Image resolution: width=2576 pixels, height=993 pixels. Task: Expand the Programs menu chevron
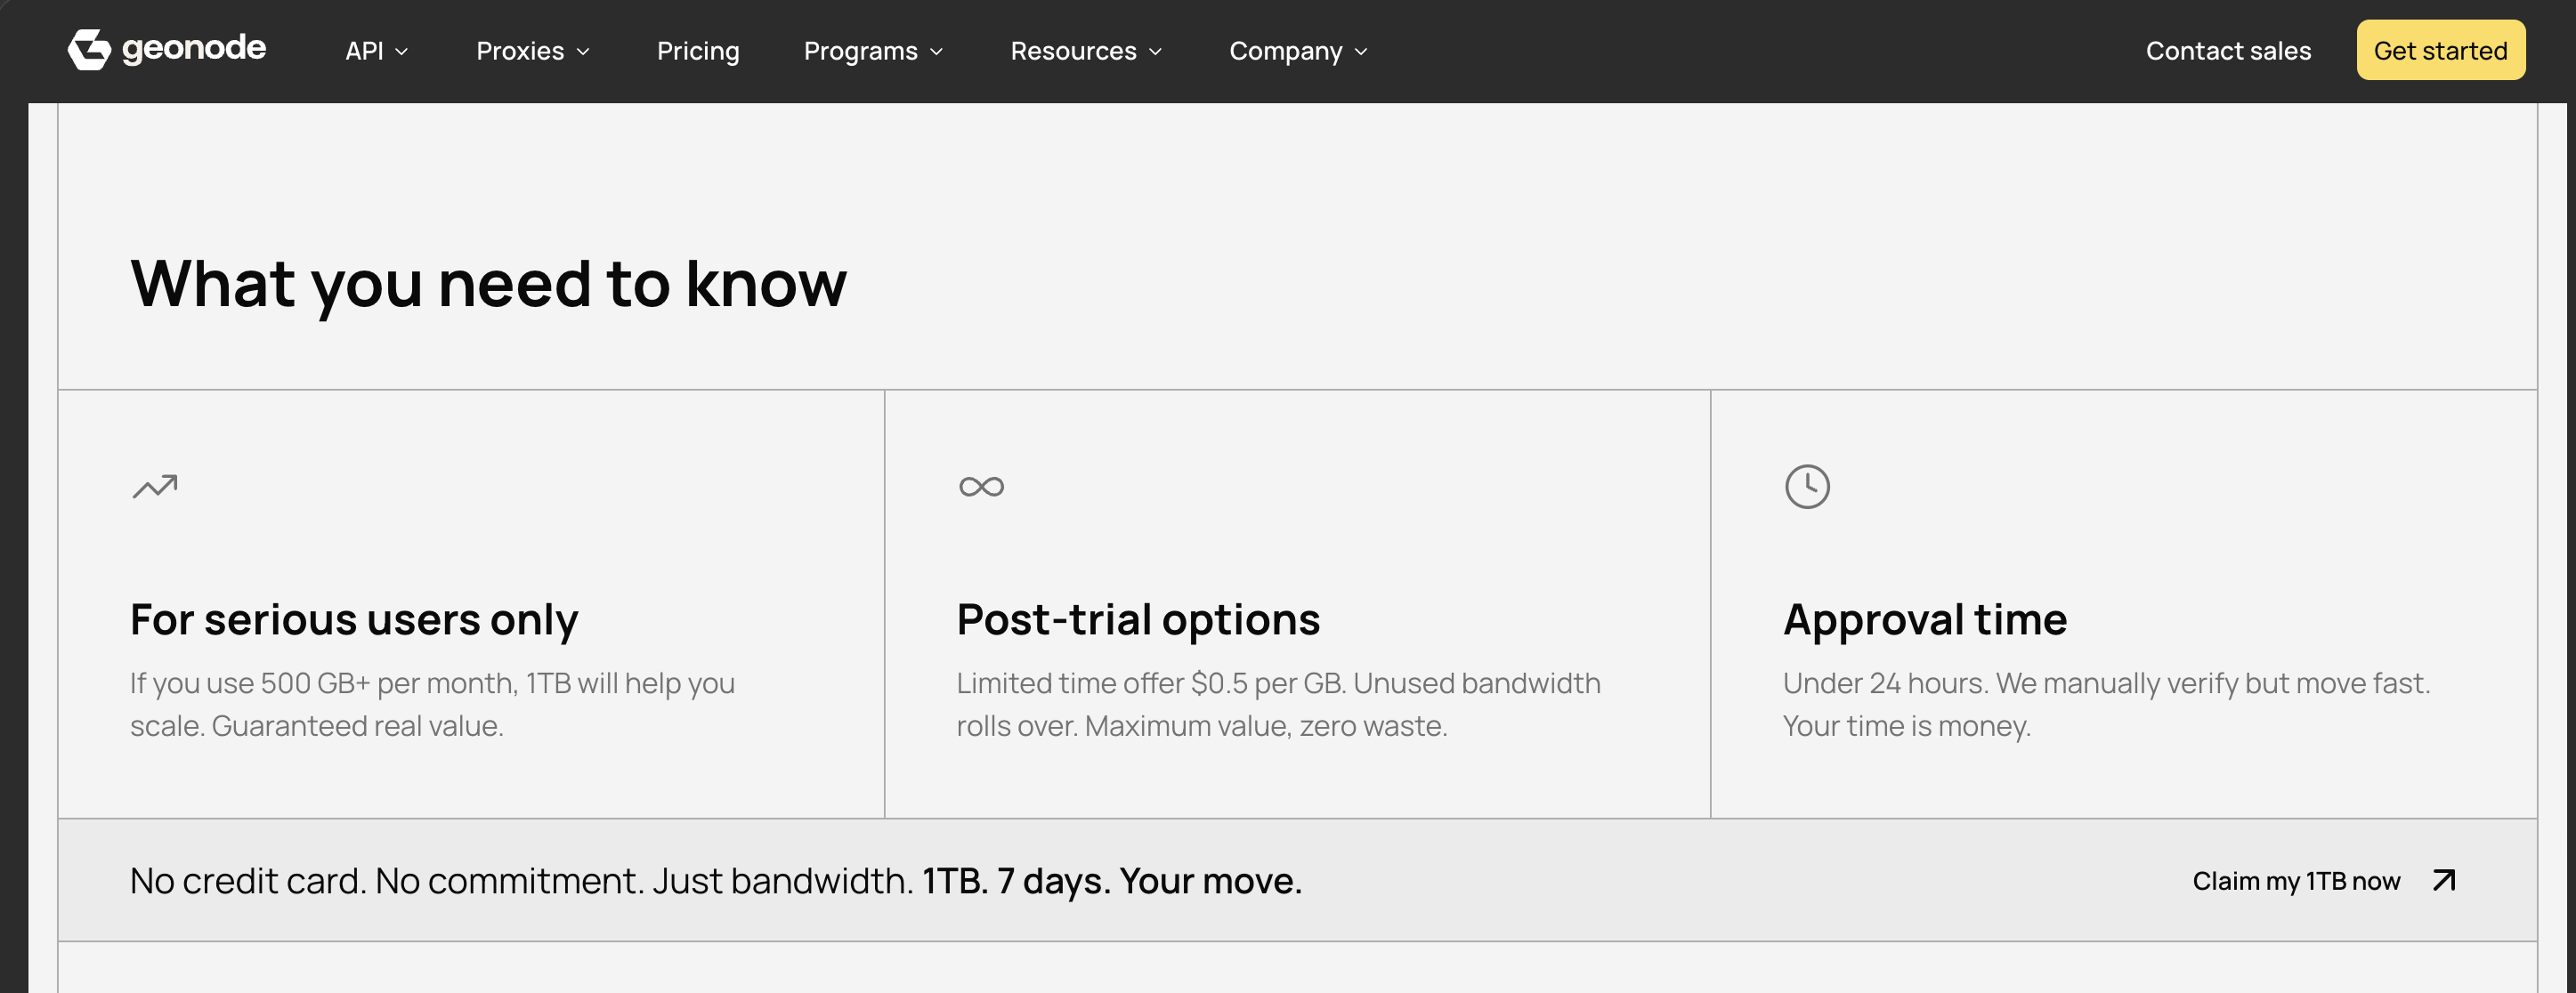pos(936,52)
